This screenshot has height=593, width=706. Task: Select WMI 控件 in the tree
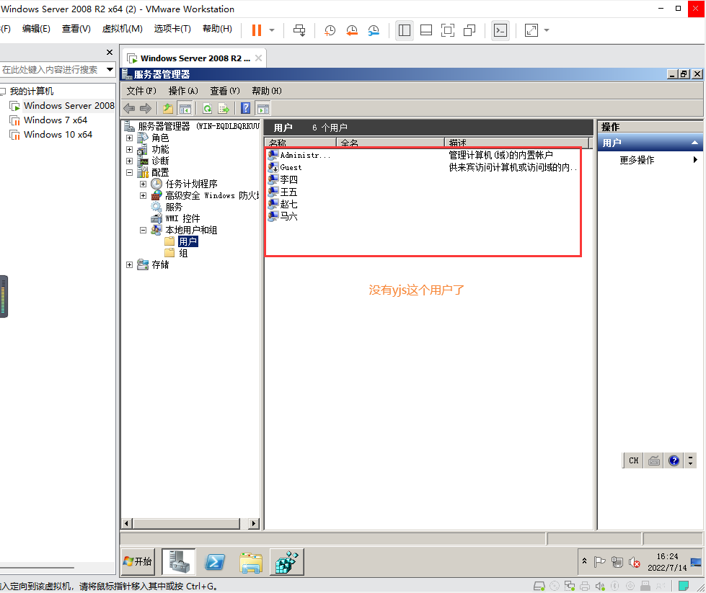[182, 218]
